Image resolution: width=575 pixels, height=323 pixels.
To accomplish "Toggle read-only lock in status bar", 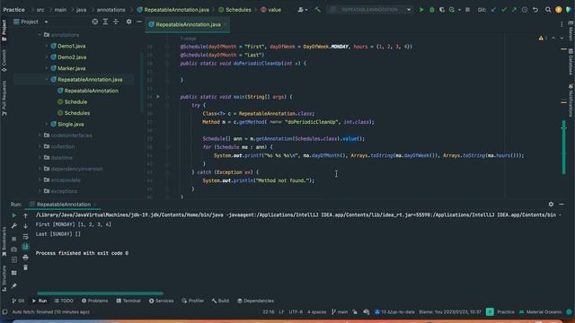I will click(x=355, y=312).
